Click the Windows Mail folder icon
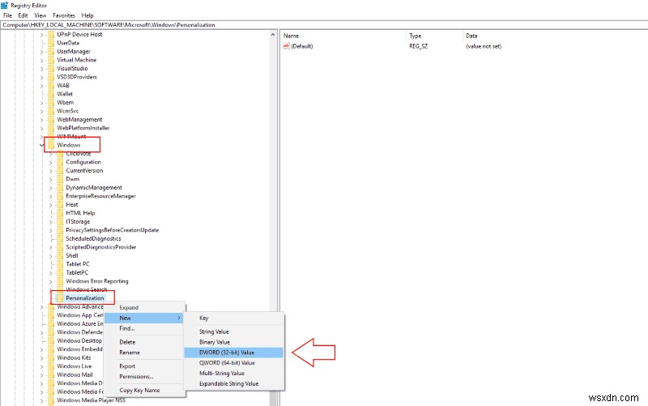648x406 pixels. point(51,374)
